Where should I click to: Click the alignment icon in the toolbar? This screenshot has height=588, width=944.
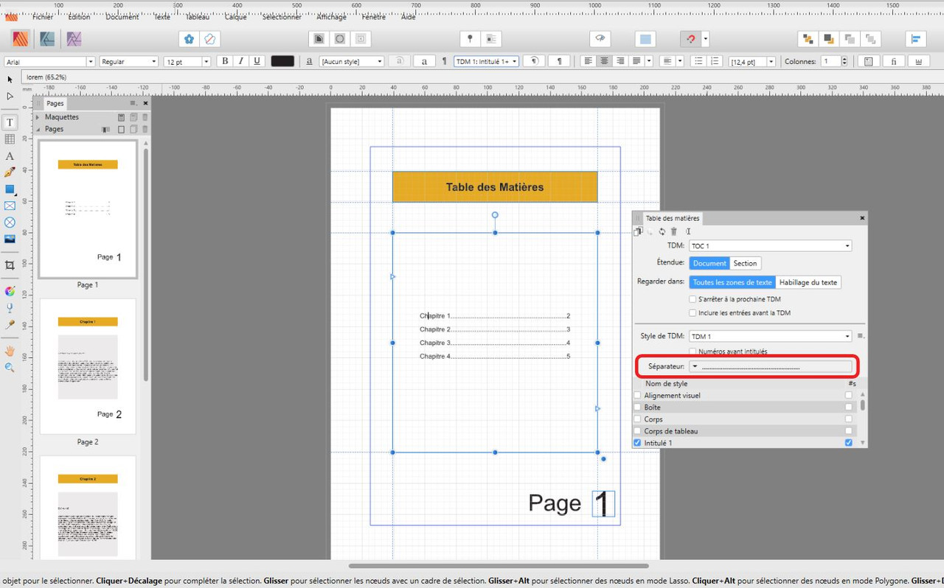(x=915, y=39)
